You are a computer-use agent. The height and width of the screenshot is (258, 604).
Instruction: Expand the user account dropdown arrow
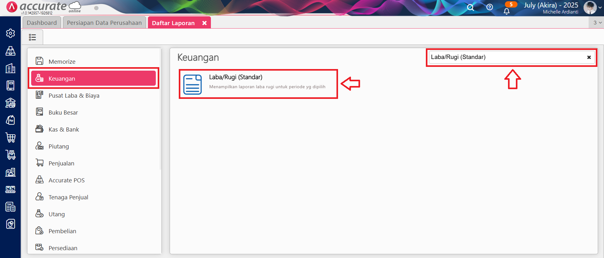coord(600,8)
